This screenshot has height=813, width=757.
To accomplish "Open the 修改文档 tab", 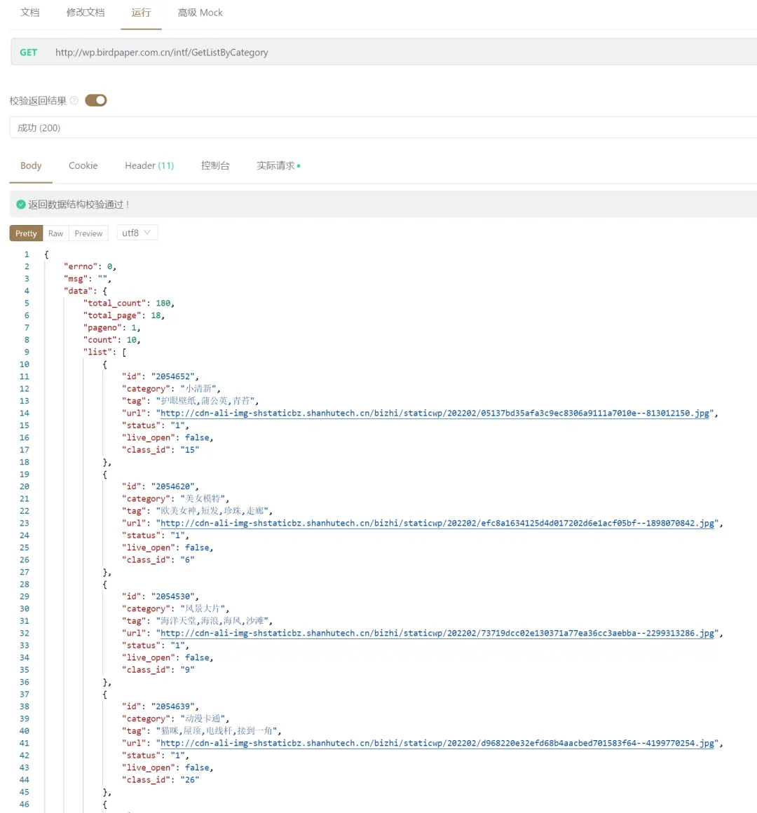I will 86,13.
